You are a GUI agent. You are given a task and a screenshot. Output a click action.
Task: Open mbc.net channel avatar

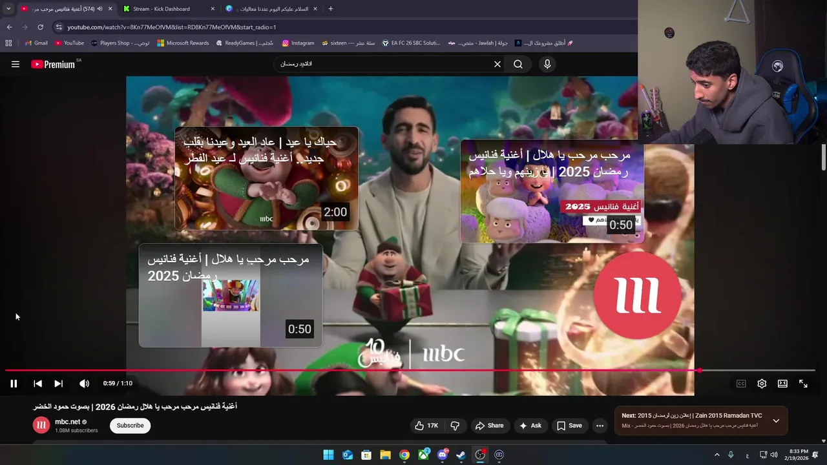point(41,425)
